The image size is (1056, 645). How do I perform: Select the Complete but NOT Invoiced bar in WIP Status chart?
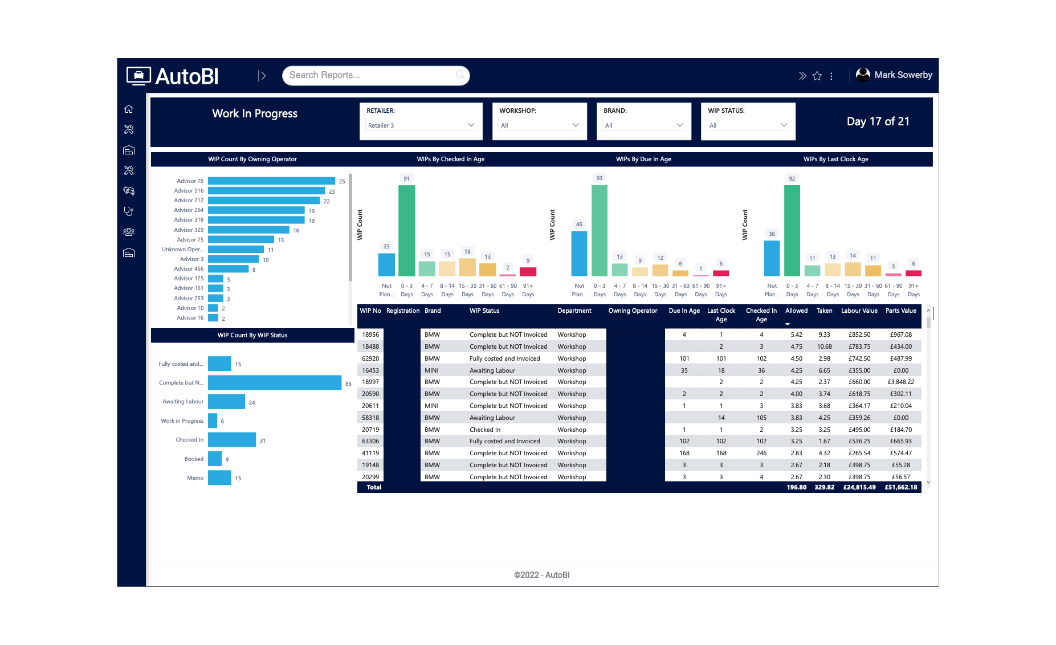coord(274,382)
